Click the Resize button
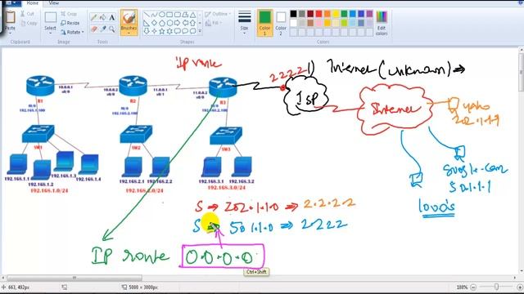 70,23
